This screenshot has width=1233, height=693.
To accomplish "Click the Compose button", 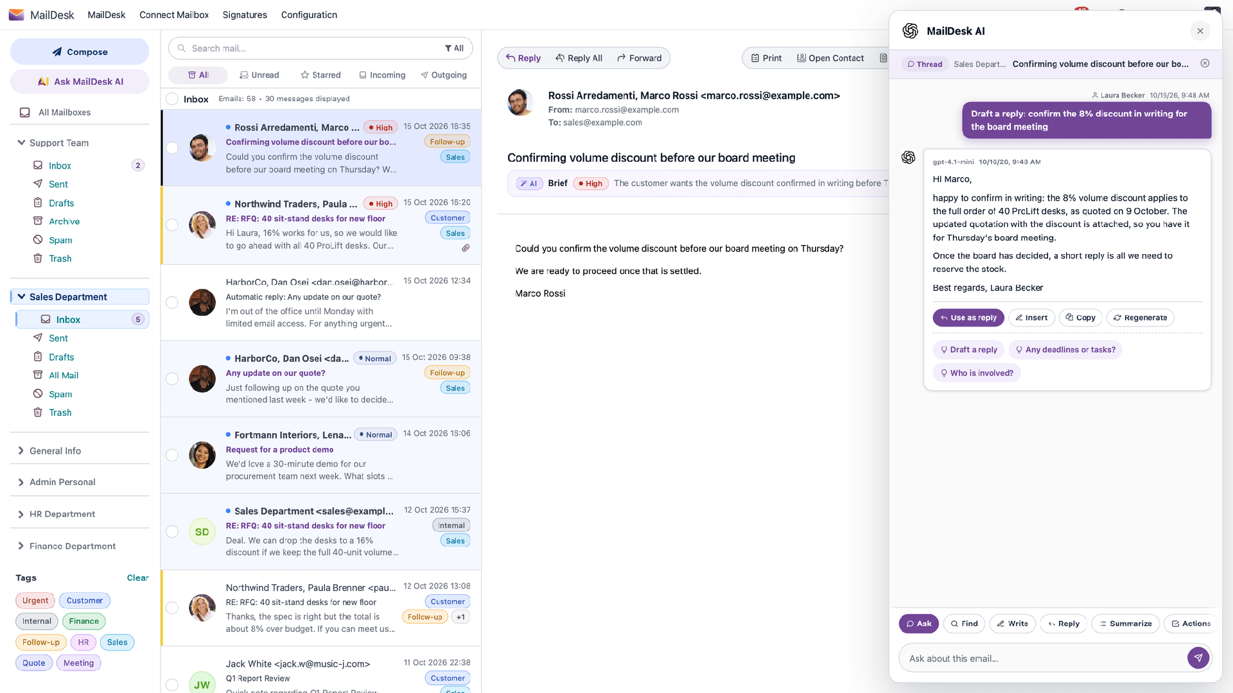I will click(80, 51).
